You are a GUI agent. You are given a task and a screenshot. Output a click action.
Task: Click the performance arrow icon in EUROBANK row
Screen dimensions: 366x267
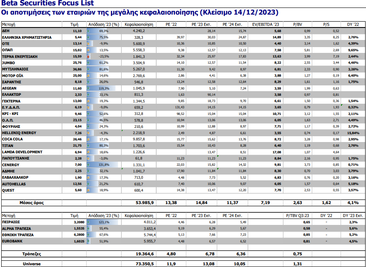[88, 241]
